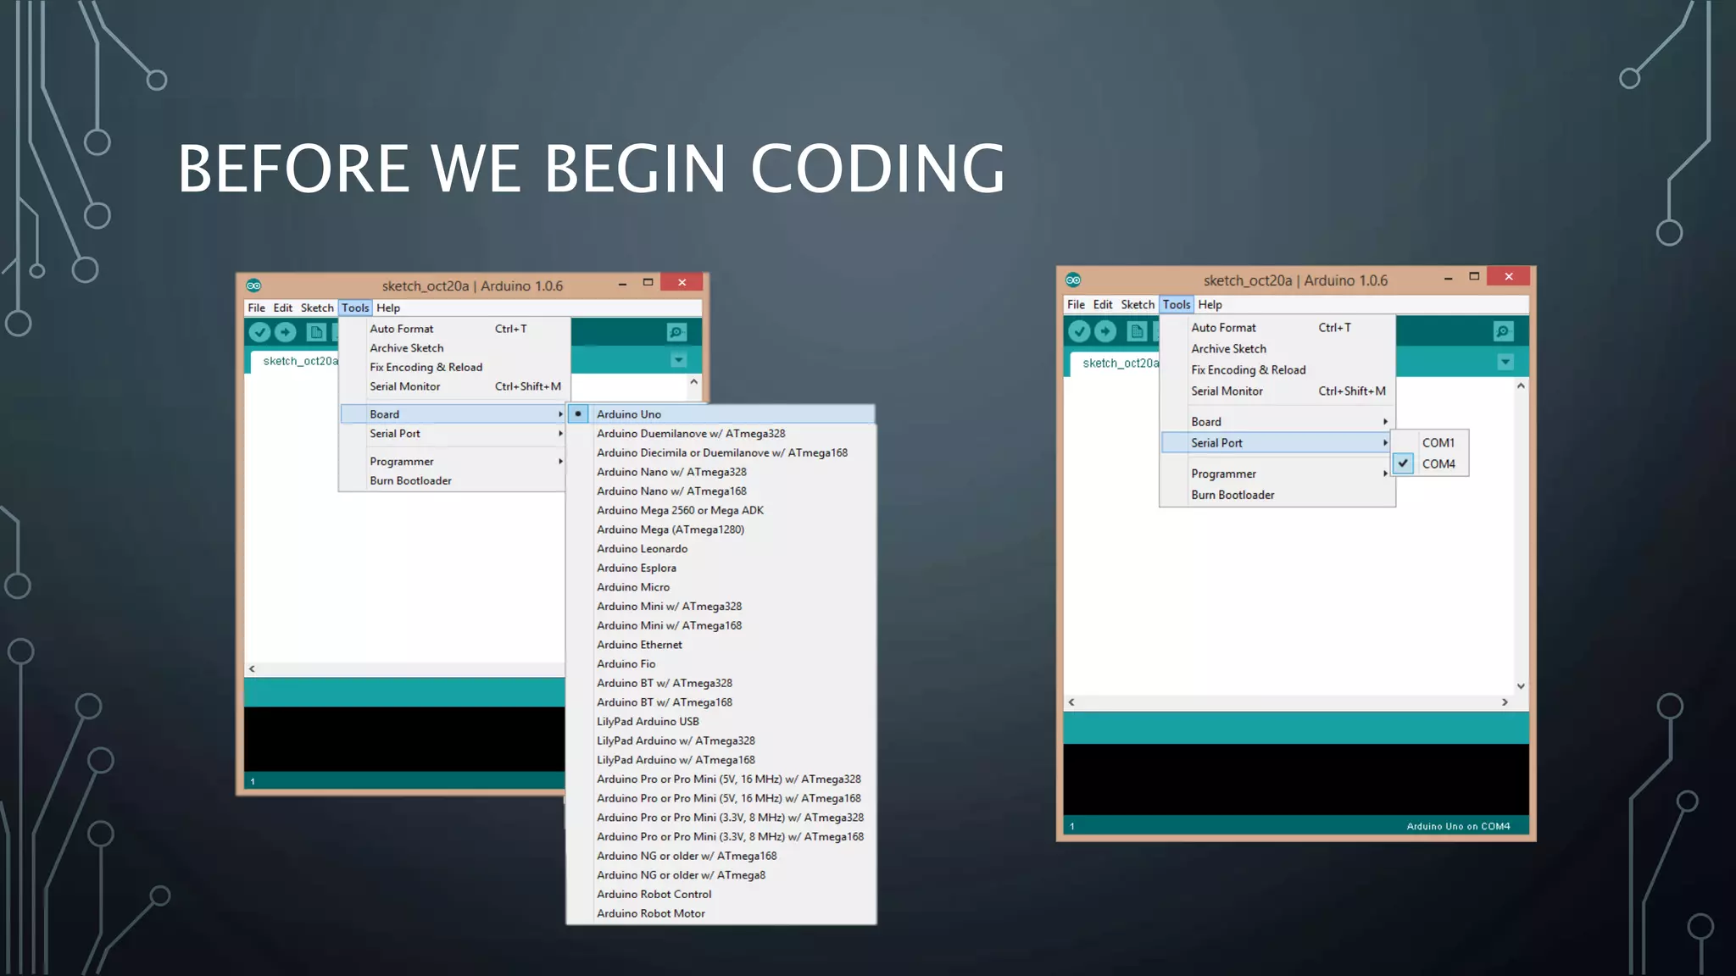Open Help menu in right Arduino window
This screenshot has height=976, width=1736.
pyautogui.click(x=1210, y=305)
